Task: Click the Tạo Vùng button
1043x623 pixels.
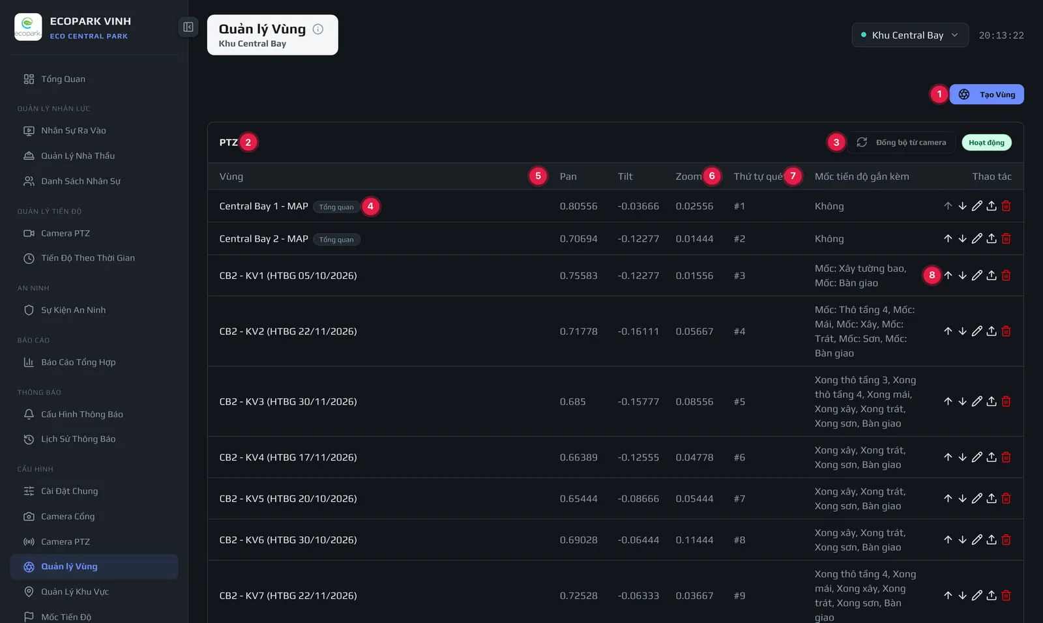Action: click(987, 94)
